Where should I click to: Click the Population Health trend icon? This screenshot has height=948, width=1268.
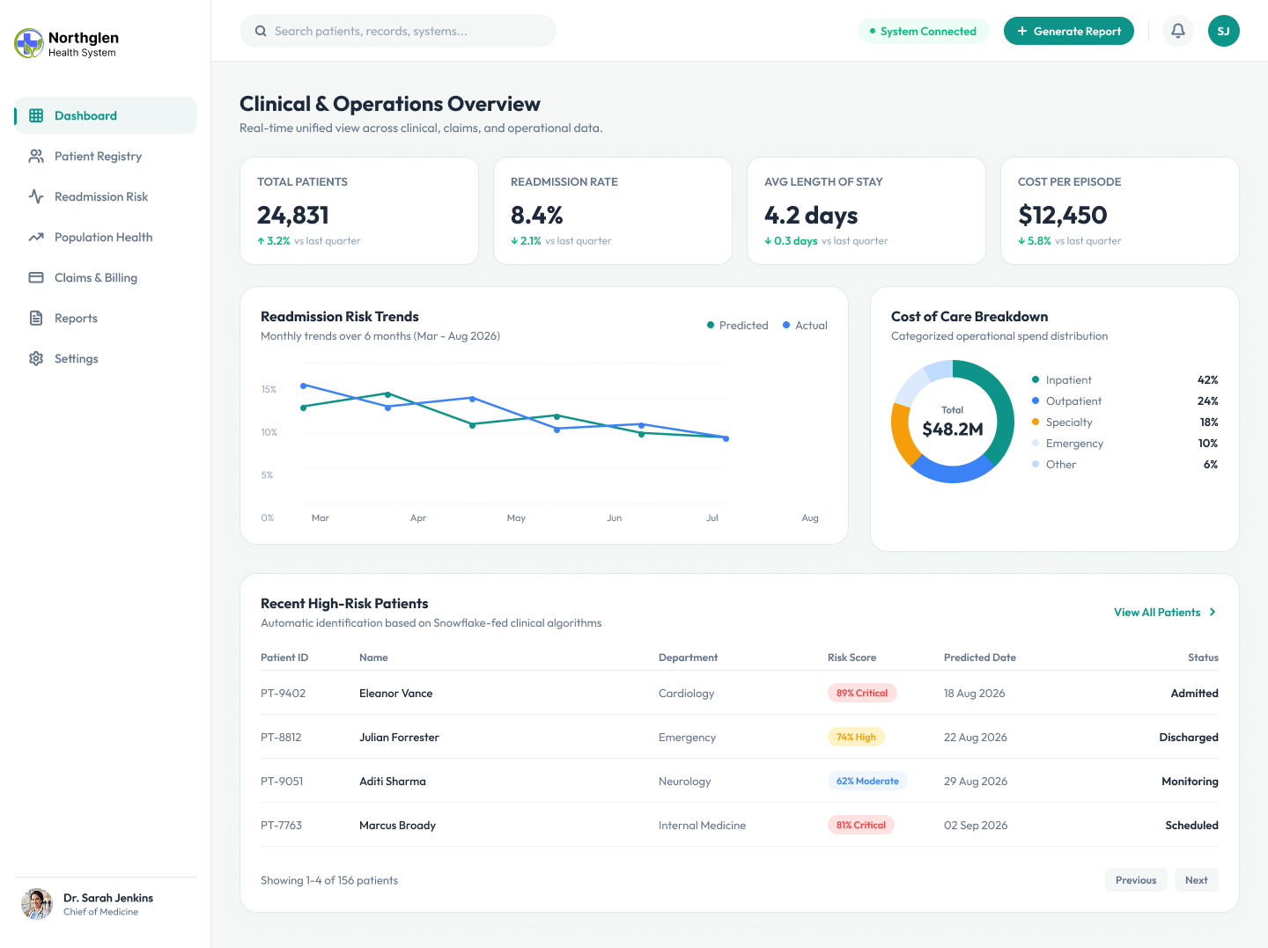(36, 237)
